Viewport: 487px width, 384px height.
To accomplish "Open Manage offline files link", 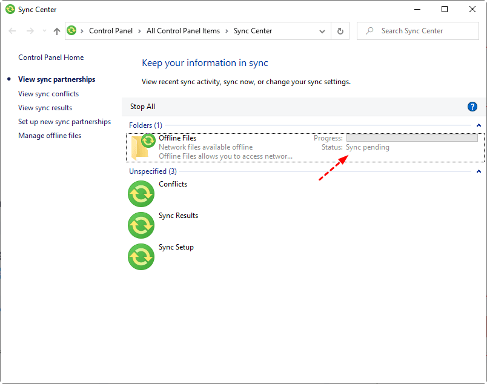I will (50, 136).
